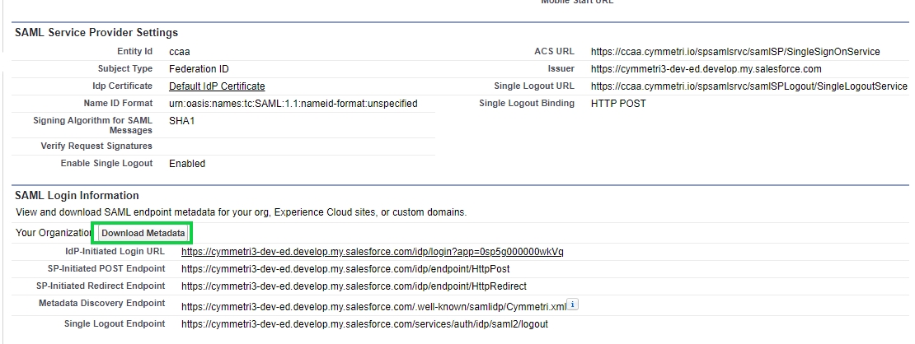Viewport: 915px width, 344px height.
Task: Click the ACS URL value text
Action: tap(734, 52)
